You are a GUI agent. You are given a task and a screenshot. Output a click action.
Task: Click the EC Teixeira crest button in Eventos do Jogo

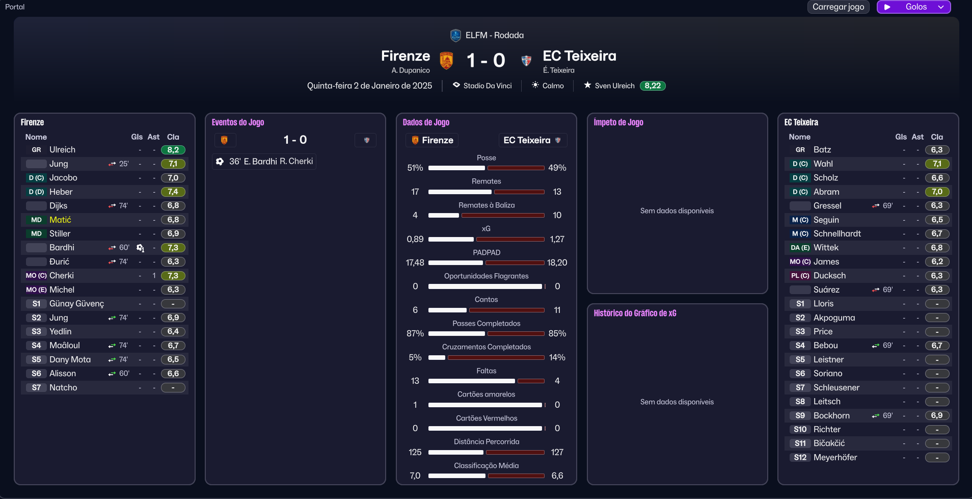click(366, 140)
